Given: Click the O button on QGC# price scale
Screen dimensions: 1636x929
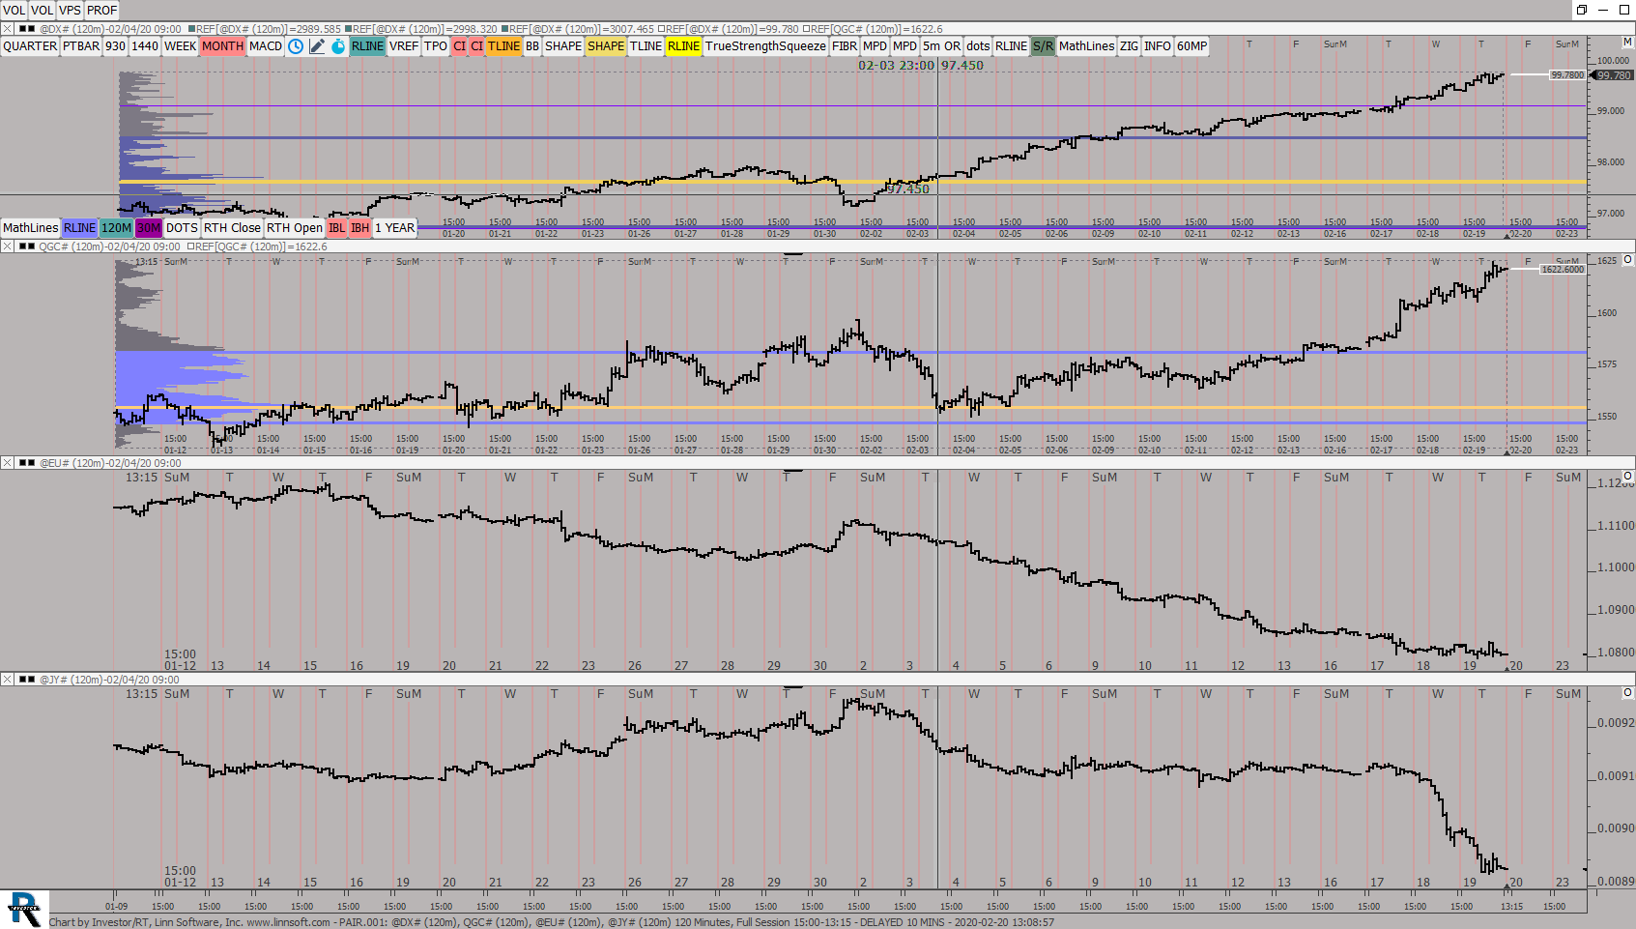Looking at the screenshot, I should (1627, 259).
